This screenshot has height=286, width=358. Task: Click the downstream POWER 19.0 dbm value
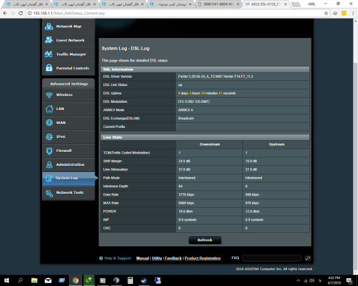pos(185,211)
